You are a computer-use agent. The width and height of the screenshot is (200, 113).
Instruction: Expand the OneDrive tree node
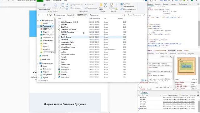[38, 56]
